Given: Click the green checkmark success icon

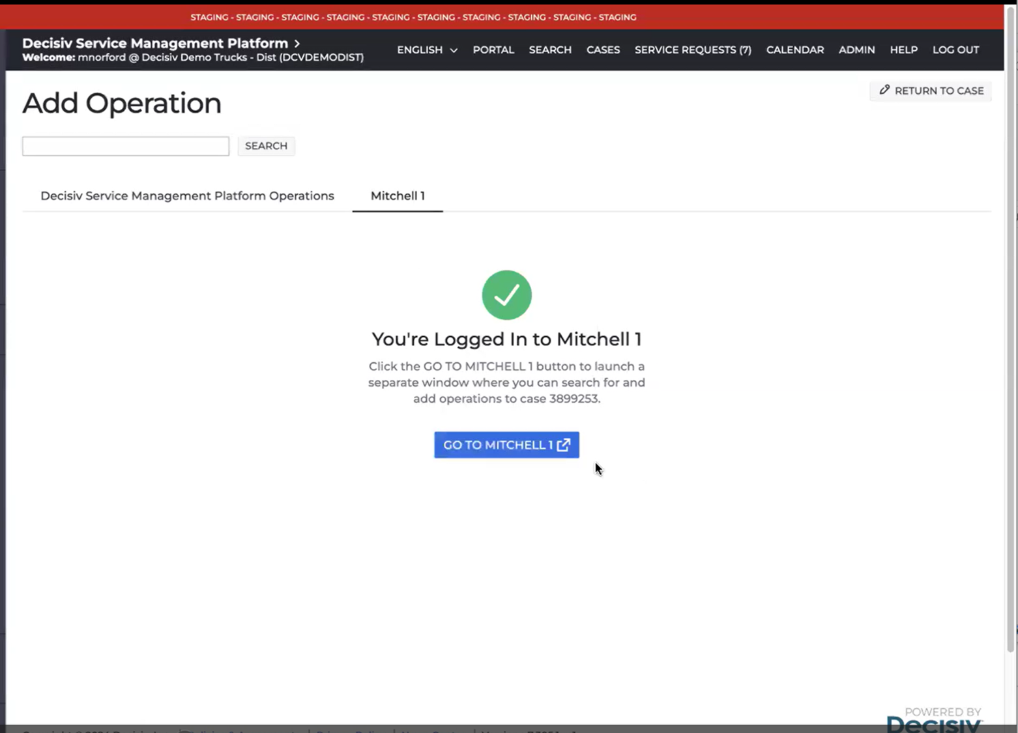Looking at the screenshot, I should coord(506,295).
